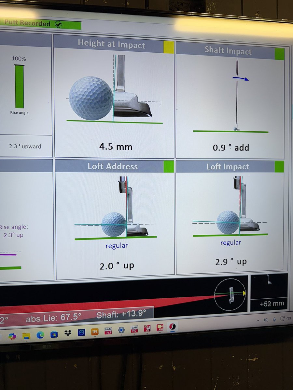This screenshot has width=293, height=390.
Task: Click 'regular' label under Loft Address
Action: point(117,246)
